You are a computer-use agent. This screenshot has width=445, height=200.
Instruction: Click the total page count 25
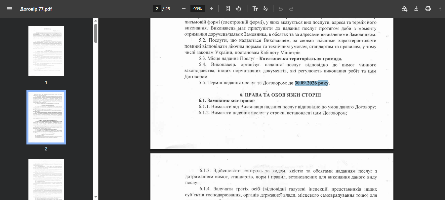(168, 9)
